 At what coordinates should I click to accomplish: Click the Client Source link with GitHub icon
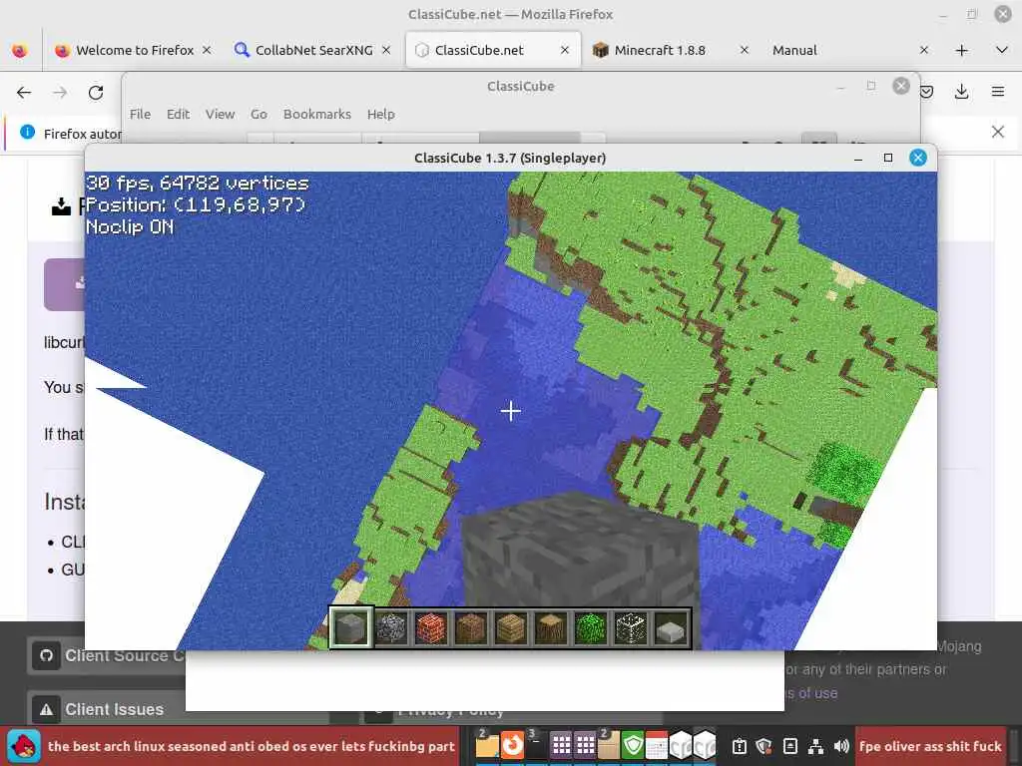pos(108,655)
